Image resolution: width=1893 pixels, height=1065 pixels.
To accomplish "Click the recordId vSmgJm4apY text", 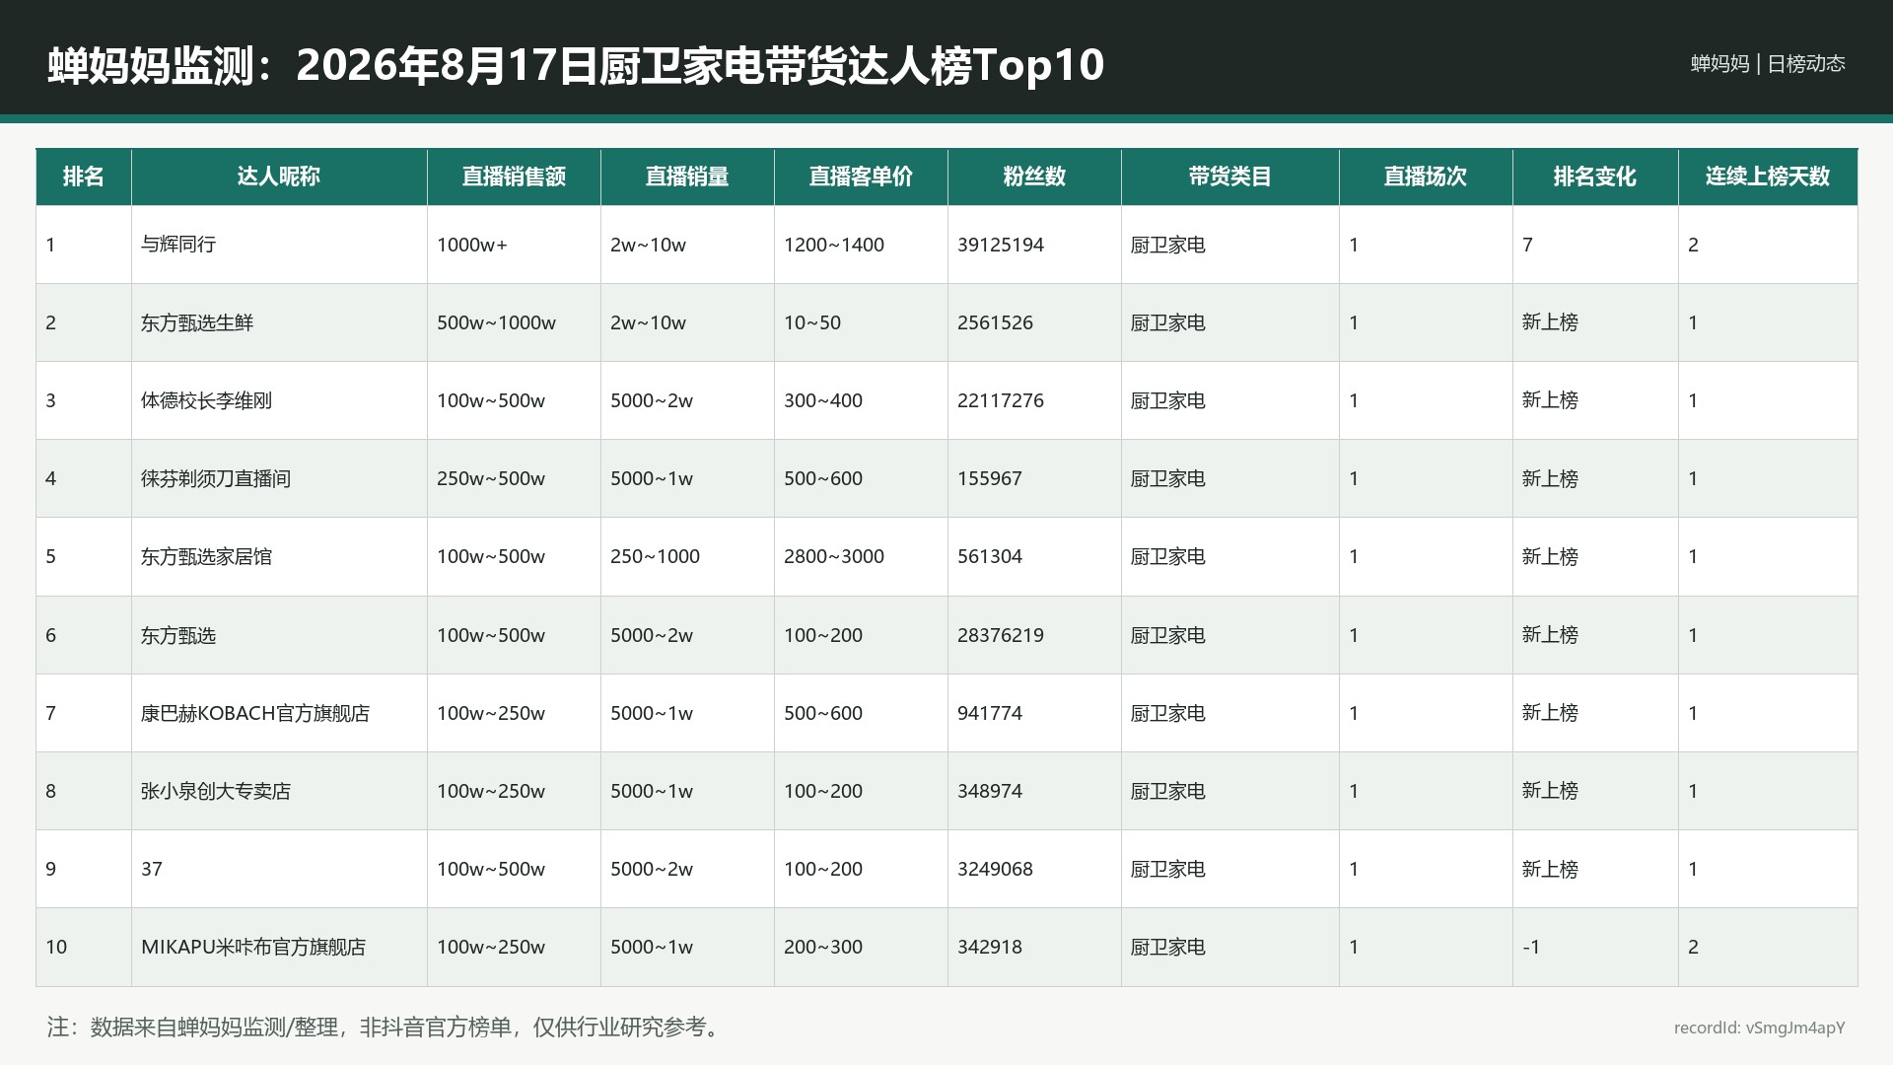I will coord(1759,1028).
